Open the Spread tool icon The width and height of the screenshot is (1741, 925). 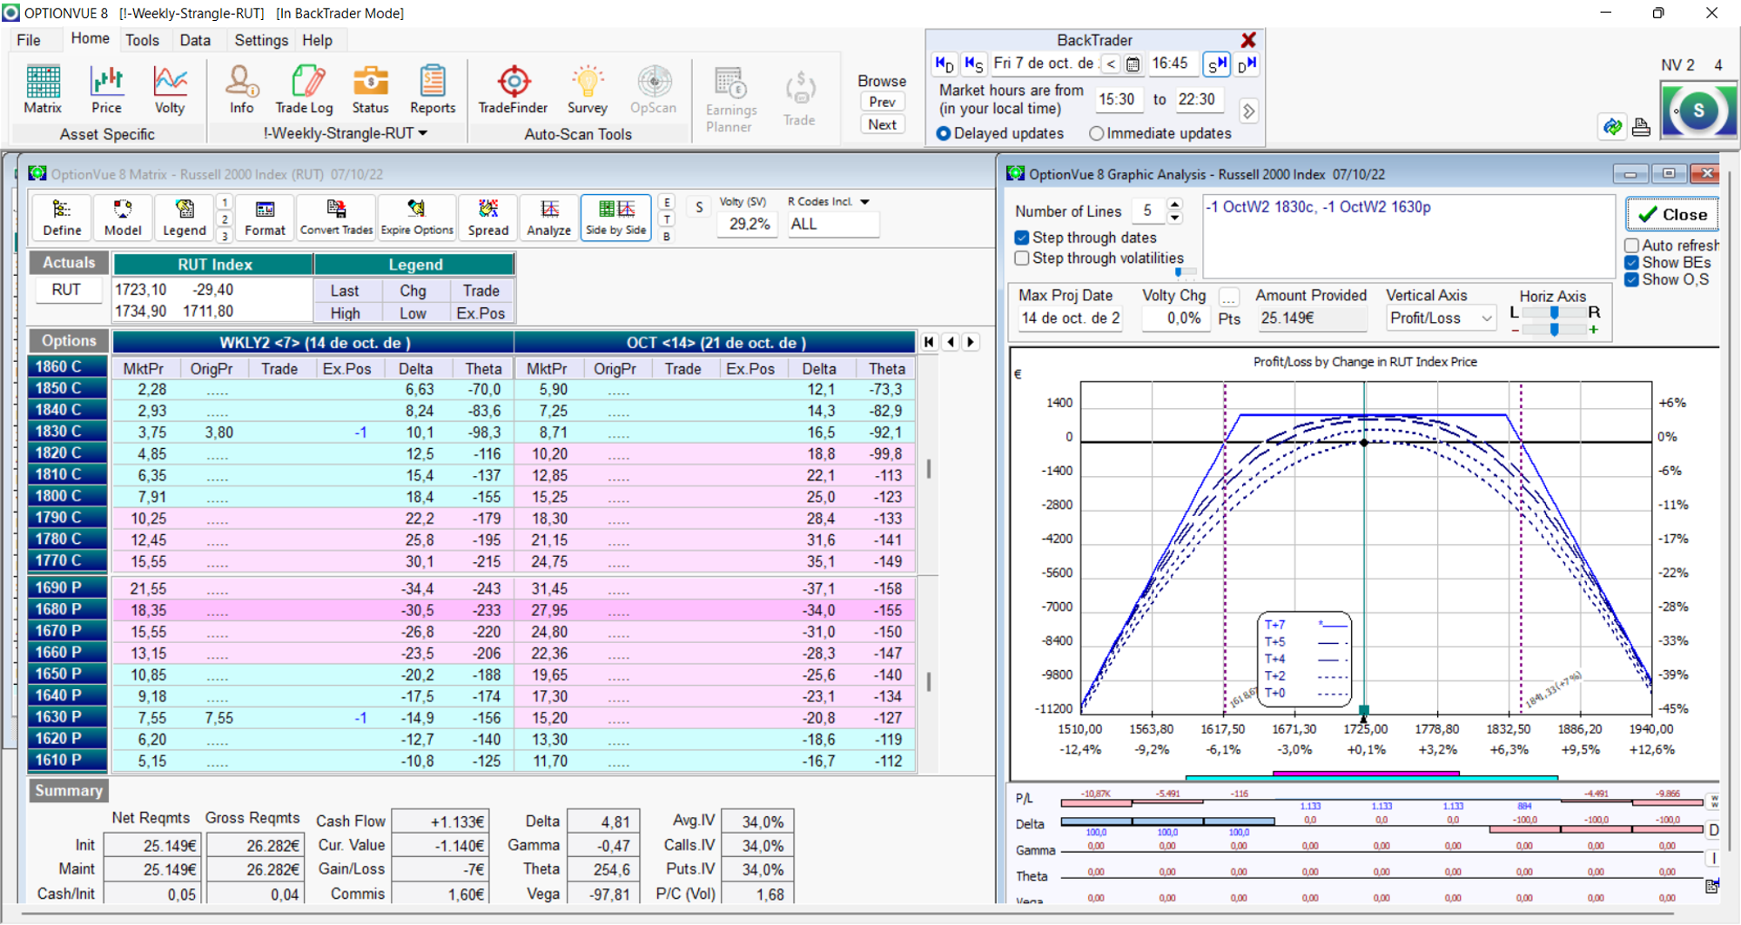[x=488, y=218]
